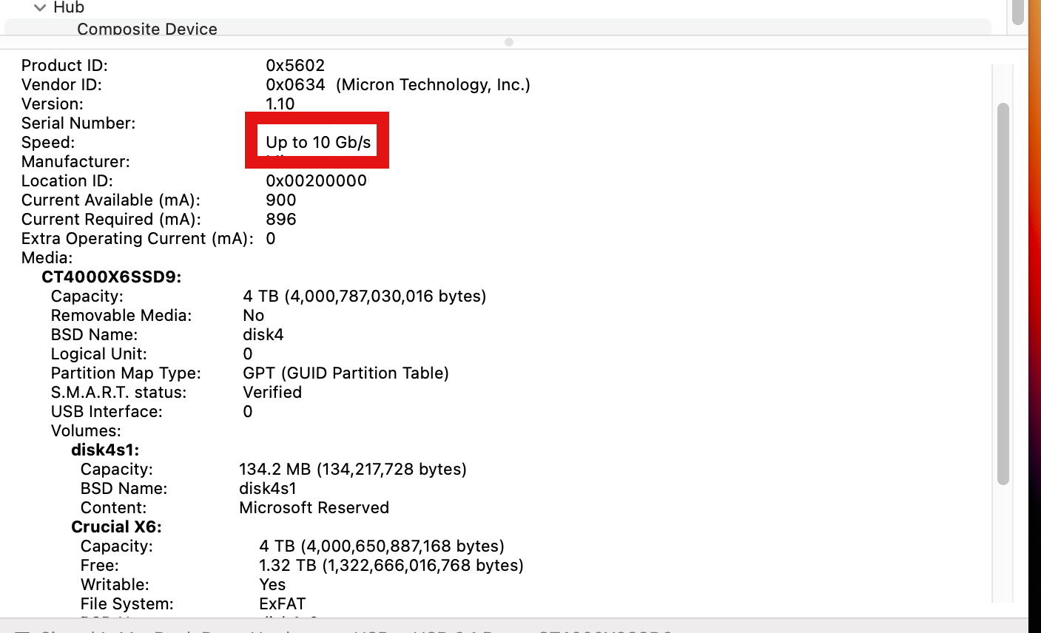
Task: Select the File System value "ExFAT"
Action: point(283,604)
